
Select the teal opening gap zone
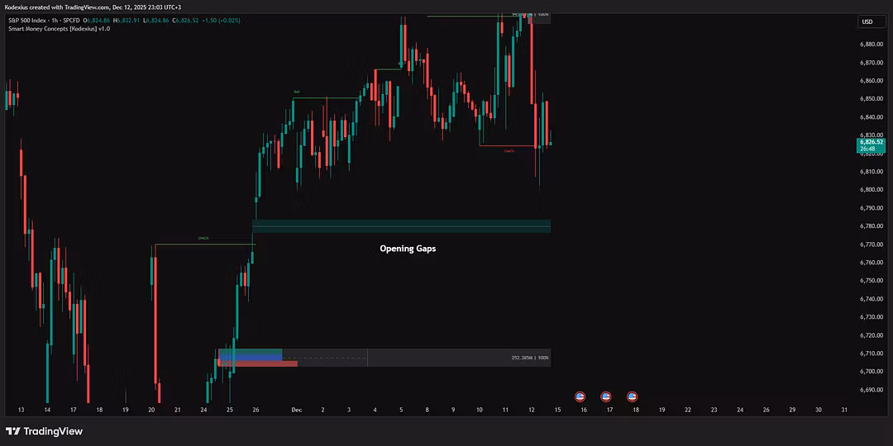pos(401,225)
